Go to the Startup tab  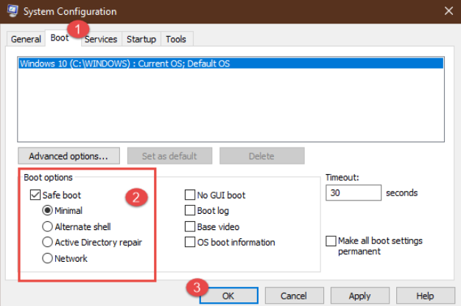click(141, 39)
